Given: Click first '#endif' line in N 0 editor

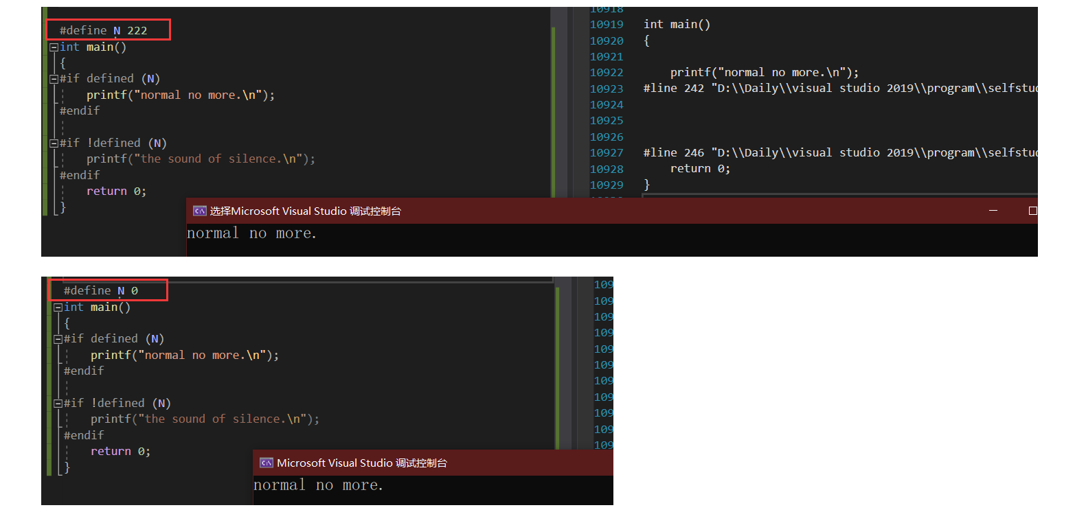Looking at the screenshot, I should [84, 371].
